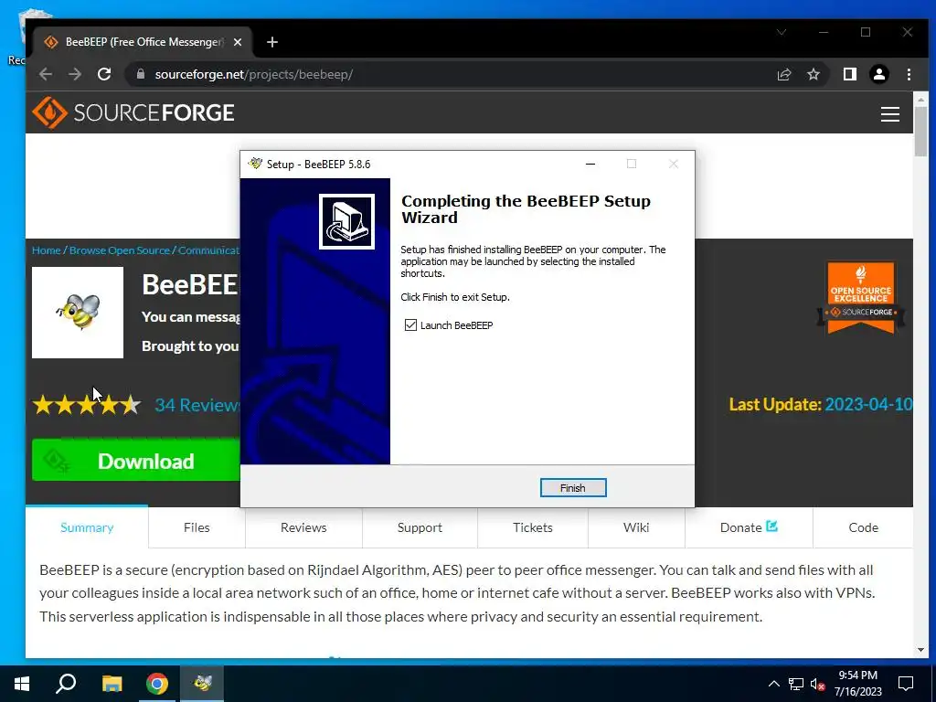This screenshot has width=936, height=702.
Task: Switch to the Summary tab
Action: (87, 527)
